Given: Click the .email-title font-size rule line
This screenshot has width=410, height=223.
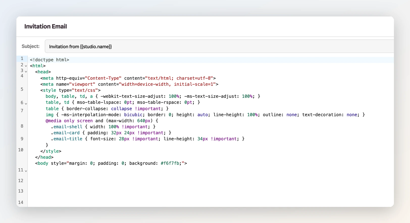Looking at the screenshot, I should coord(148,139).
